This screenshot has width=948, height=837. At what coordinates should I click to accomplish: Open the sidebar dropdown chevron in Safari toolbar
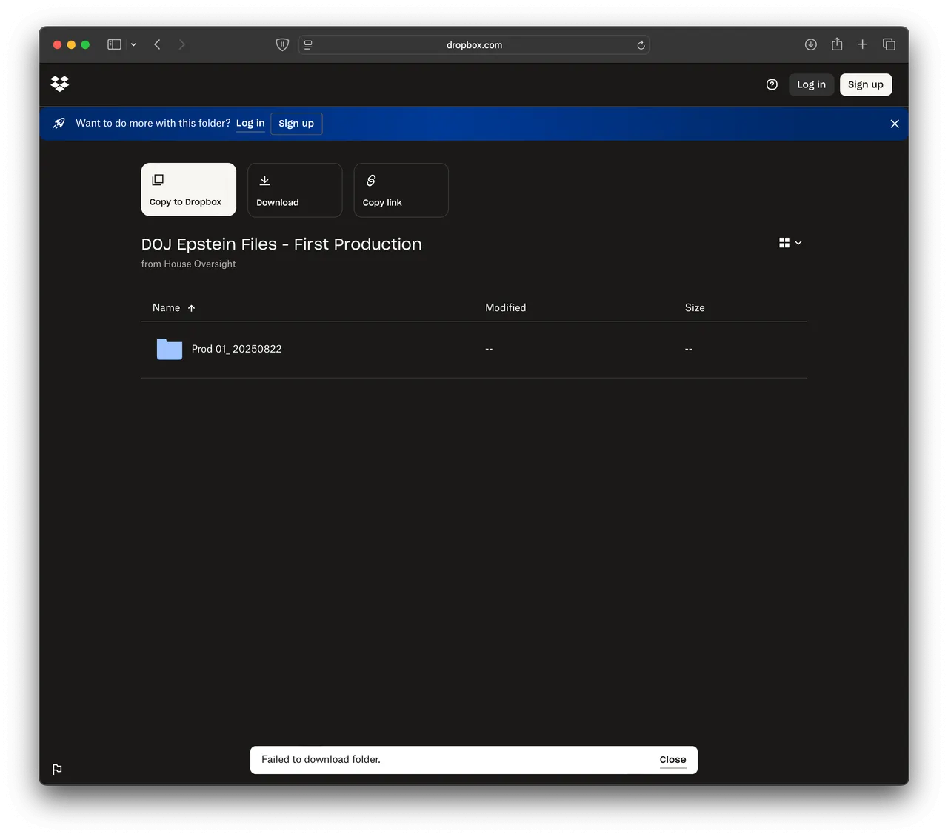[x=133, y=44]
